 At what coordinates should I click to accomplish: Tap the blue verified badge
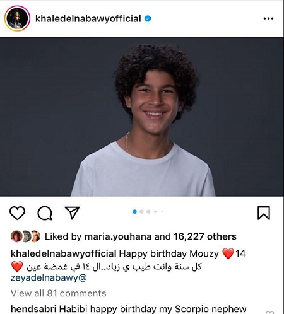[x=148, y=18]
